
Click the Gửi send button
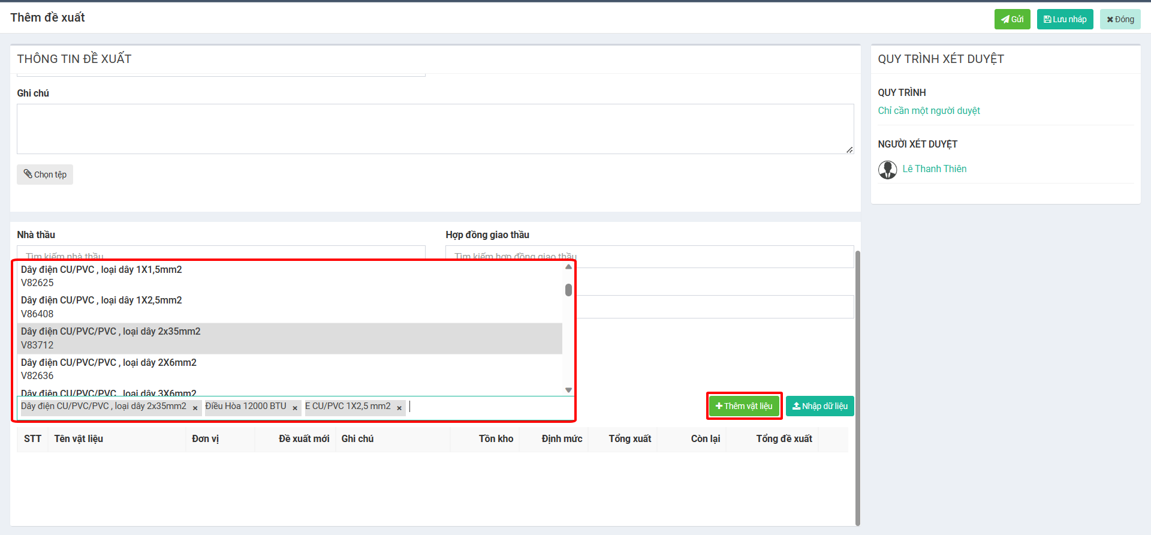(1012, 19)
